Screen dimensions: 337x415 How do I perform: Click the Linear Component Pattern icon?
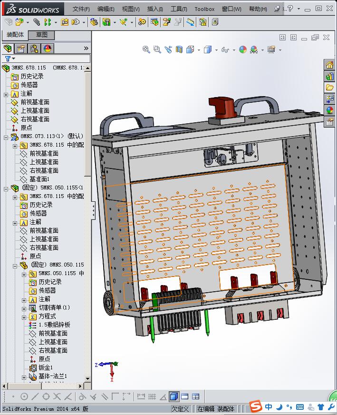coord(48,22)
